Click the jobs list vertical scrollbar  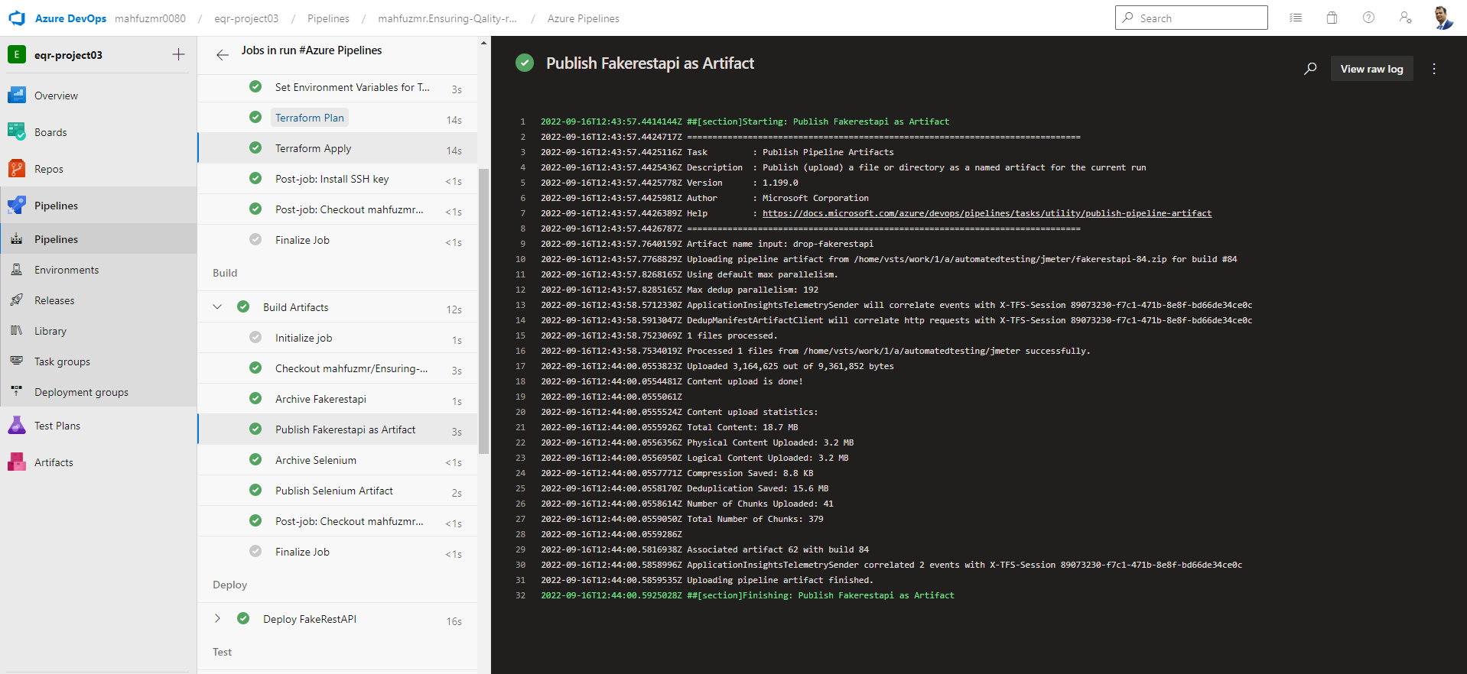pos(483,311)
